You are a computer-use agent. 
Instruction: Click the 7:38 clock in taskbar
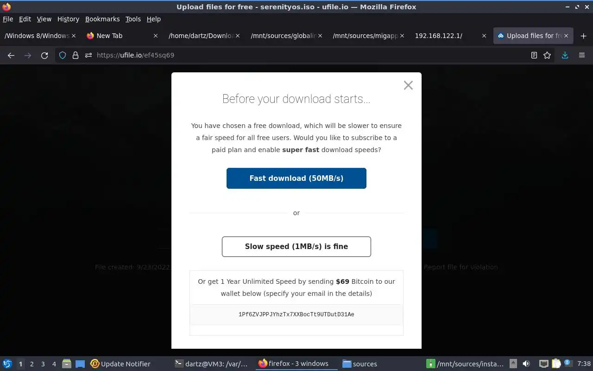tap(584, 364)
